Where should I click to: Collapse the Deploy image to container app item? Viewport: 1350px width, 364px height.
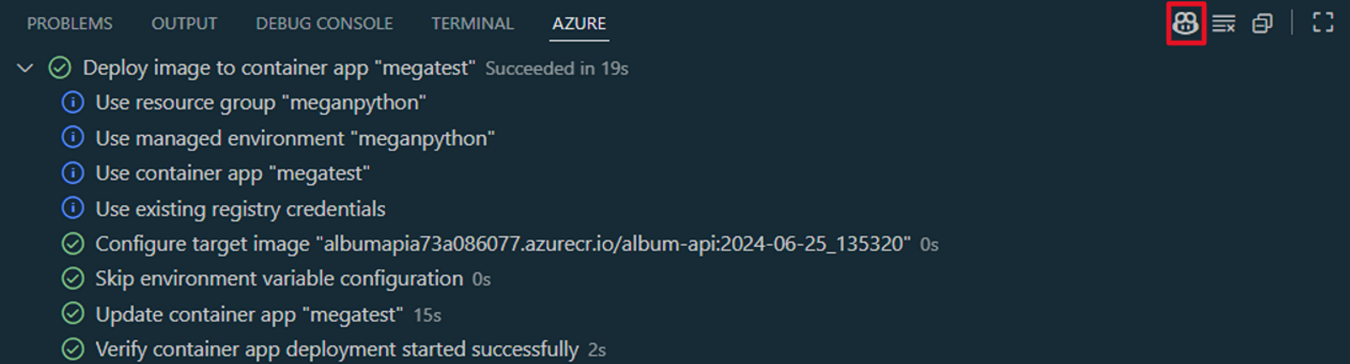click(25, 68)
